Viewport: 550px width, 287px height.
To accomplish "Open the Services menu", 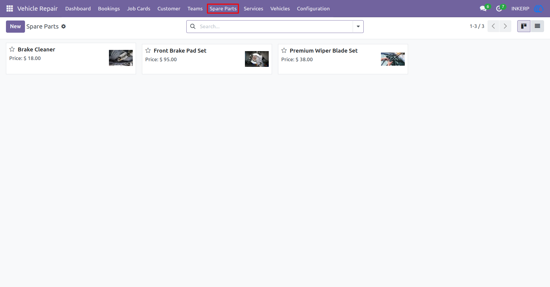I will pos(253,9).
